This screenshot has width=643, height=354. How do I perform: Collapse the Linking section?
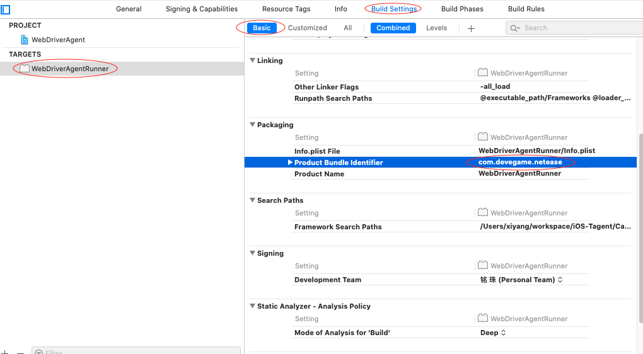(x=252, y=60)
